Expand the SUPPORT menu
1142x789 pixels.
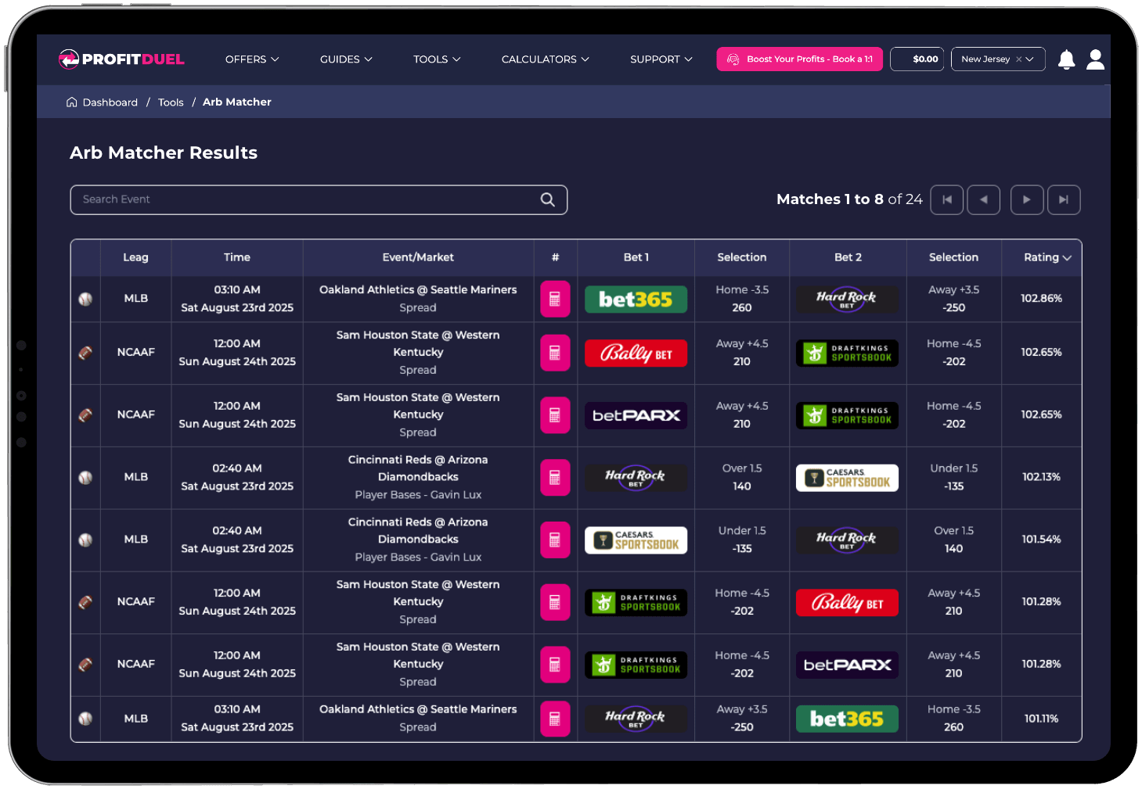point(661,59)
